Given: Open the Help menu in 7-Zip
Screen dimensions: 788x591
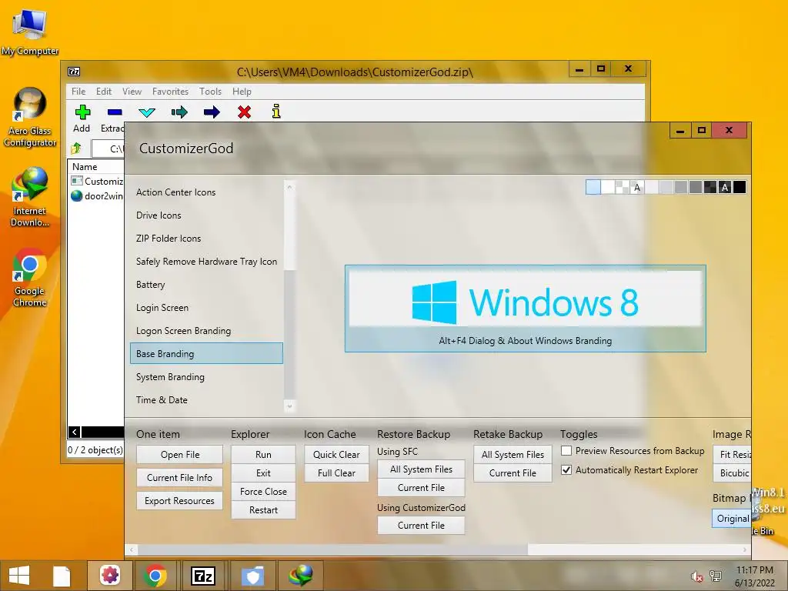Looking at the screenshot, I should (x=242, y=92).
